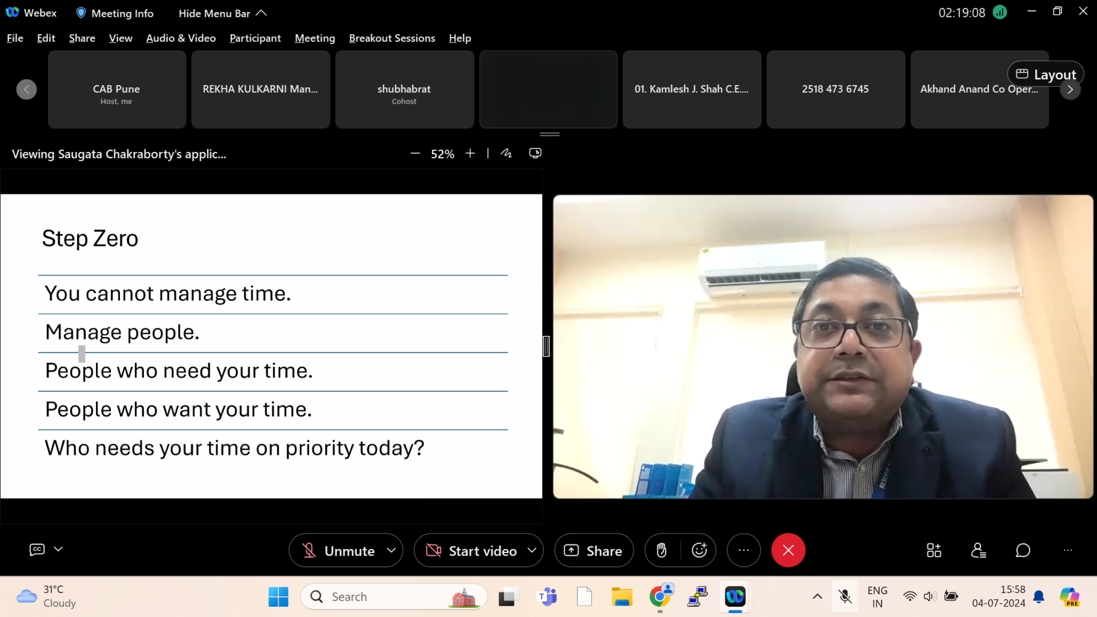Open the Layout options button
Viewport: 1097px width, 617px height.
coord(1045,74)
